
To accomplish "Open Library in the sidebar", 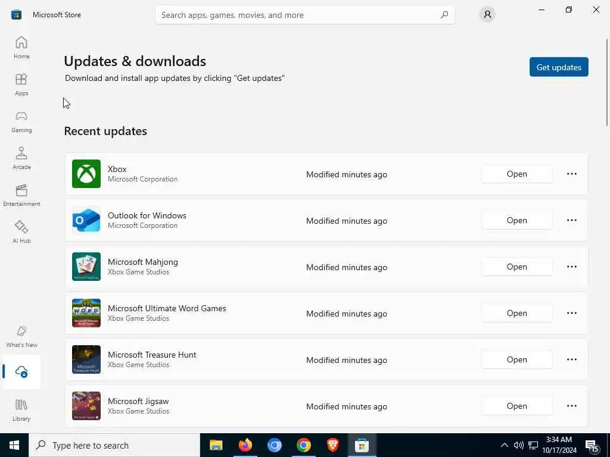I will coord(21,411).
